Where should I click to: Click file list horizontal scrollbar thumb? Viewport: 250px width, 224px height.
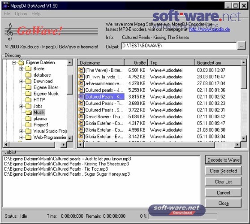(x=149, y=145)
